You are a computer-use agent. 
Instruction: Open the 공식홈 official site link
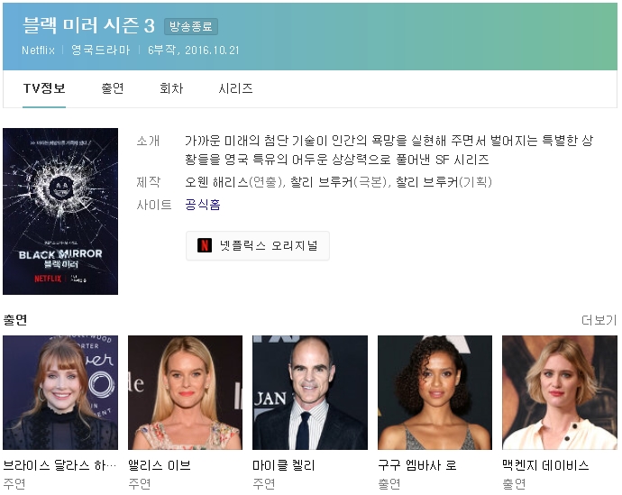(x=203, y=205)
